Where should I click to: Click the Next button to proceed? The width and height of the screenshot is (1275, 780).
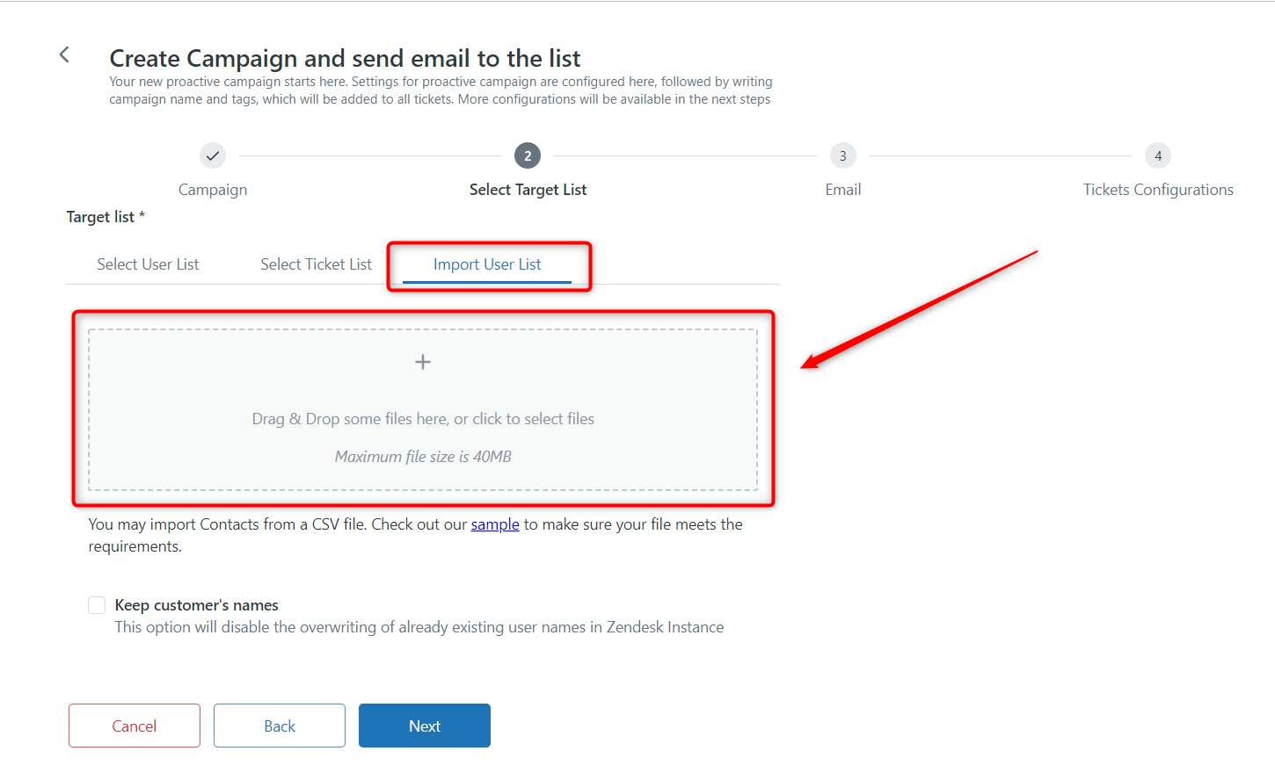[424, 726]
